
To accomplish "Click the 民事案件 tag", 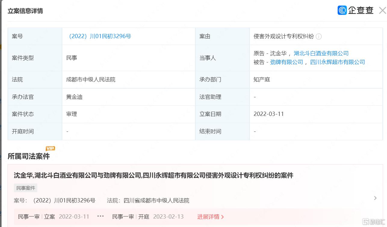I will click(x=26, y=188).
